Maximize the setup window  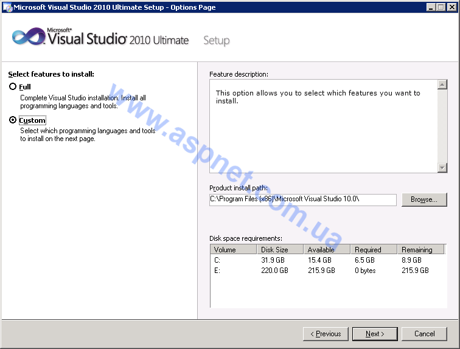pos(441,7)
